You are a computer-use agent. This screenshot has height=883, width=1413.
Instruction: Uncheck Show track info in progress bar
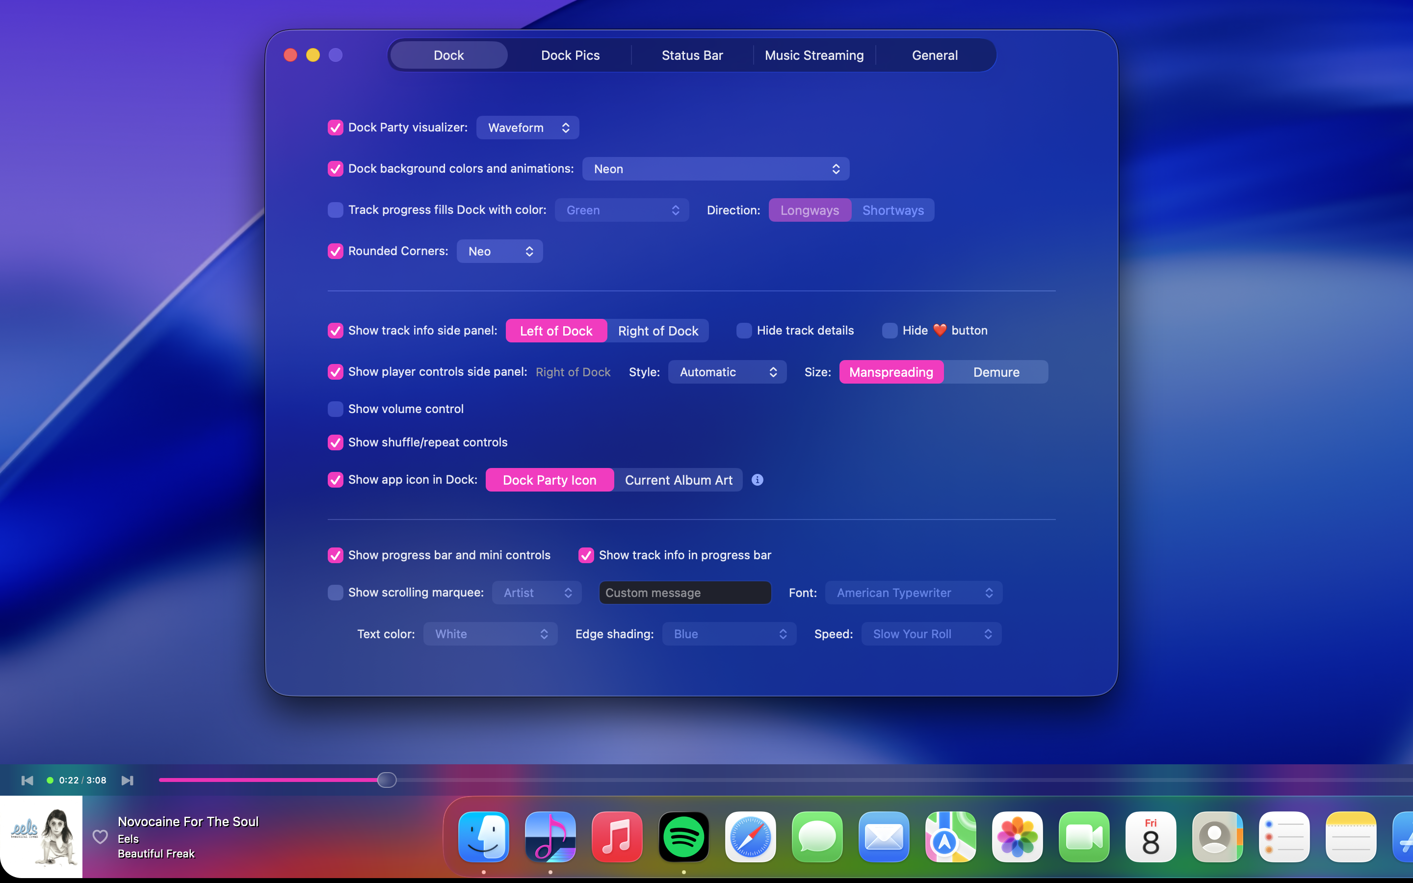click(x=586, y=555)
